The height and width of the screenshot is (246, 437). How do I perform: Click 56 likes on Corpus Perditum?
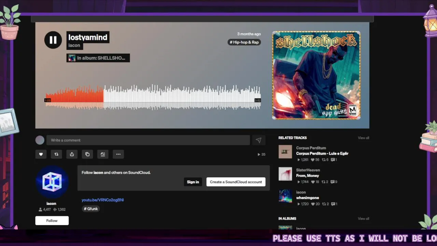[x=315, y=160]
